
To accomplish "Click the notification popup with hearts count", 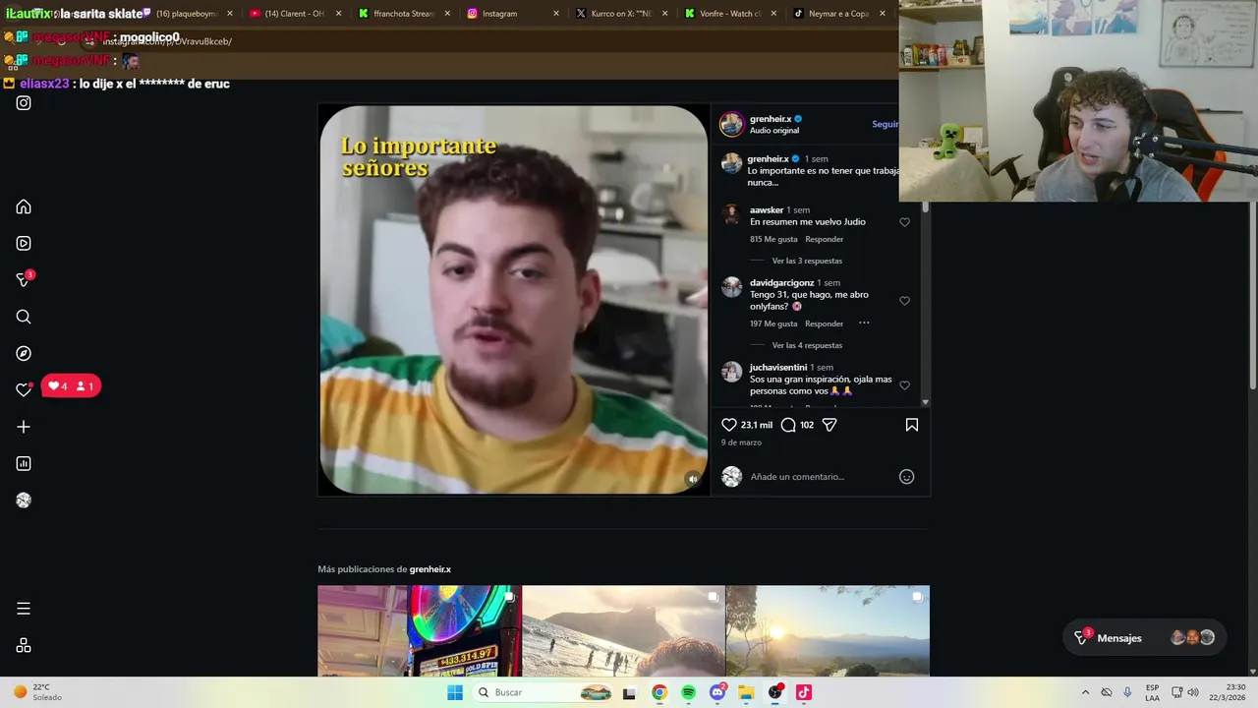I will click(71, 386).
